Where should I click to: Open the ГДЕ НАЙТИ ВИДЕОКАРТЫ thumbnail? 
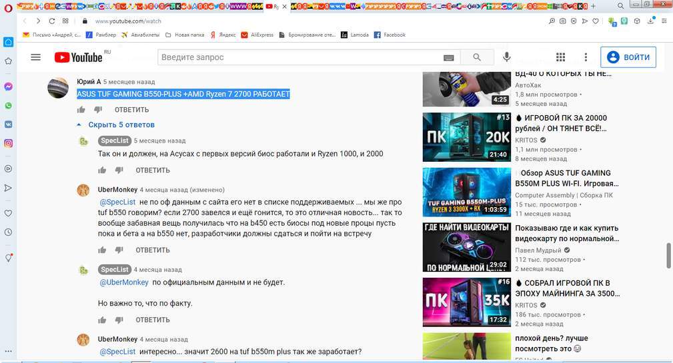tap(466, 247)
